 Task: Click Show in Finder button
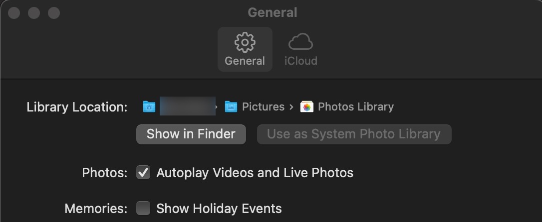[191, 134]
